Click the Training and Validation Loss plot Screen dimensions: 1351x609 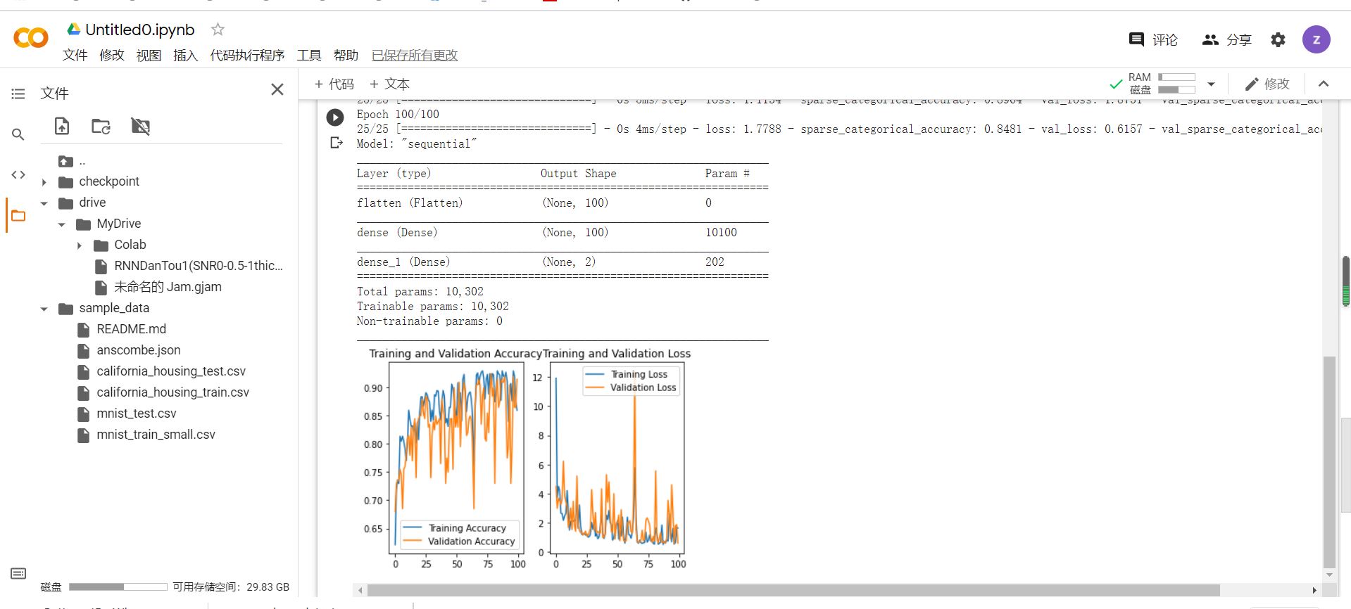coord(617,457)
